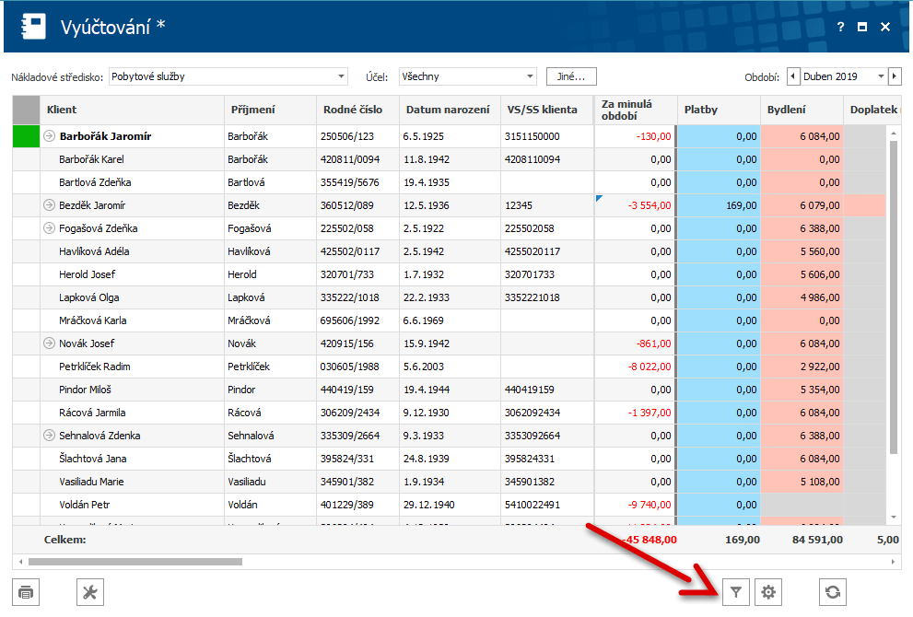Screen dimensions: 913x617
Task: Click the horizontal scrollbar thumb
Action: tap(135, 562)
